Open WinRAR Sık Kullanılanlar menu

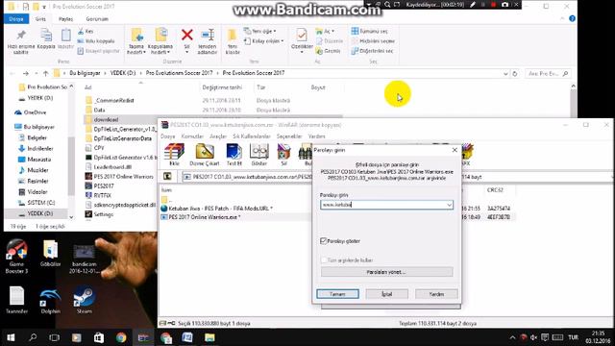[x=252, y=136]
